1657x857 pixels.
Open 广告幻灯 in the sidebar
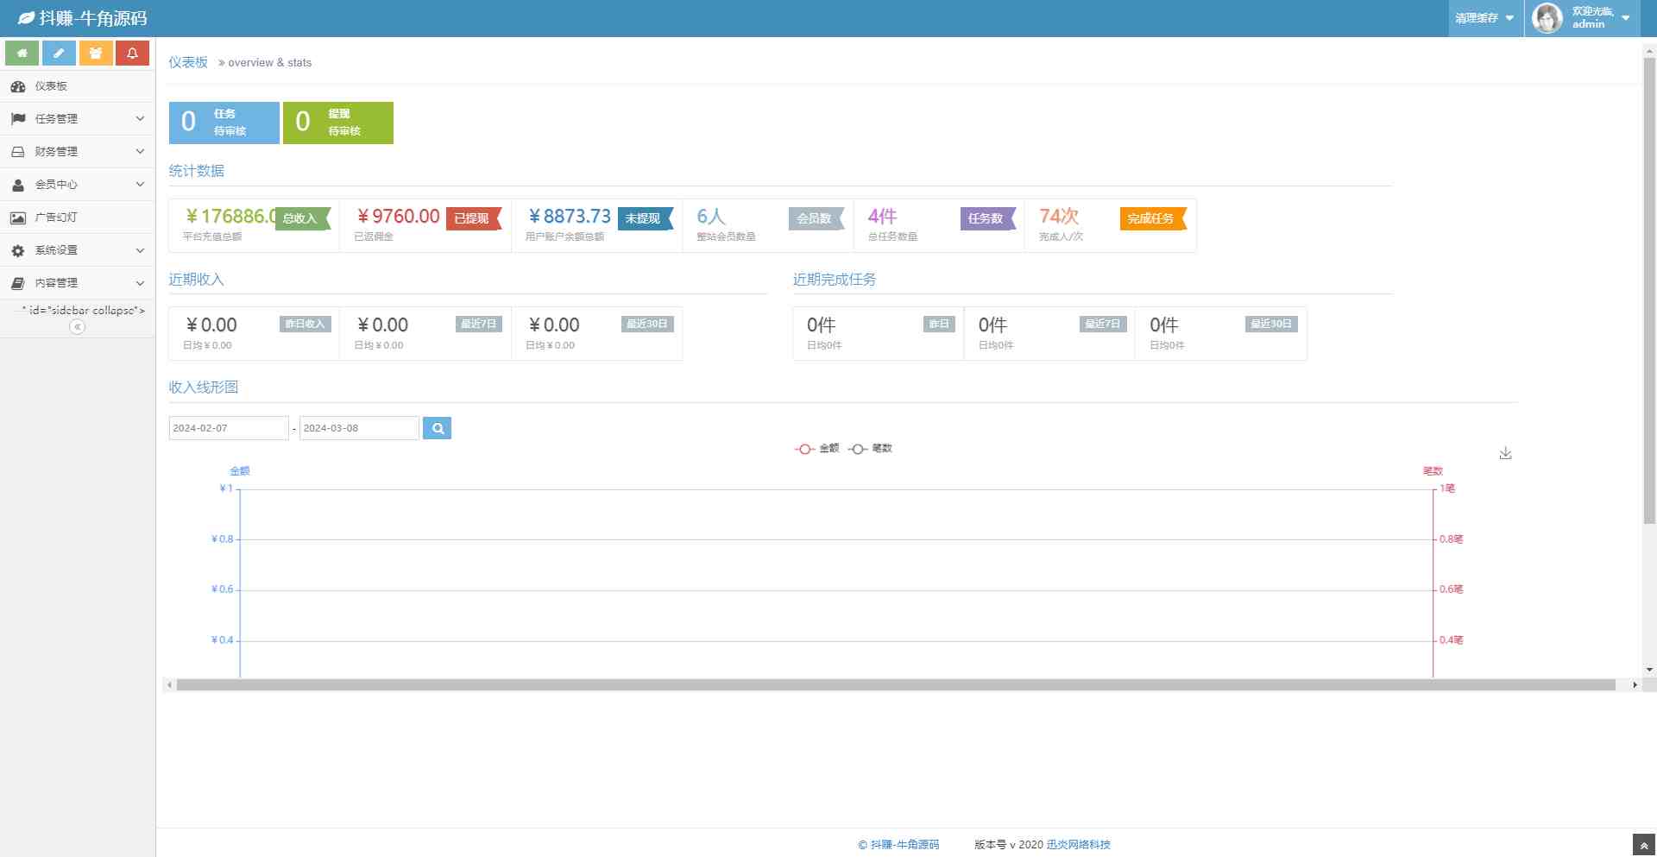point(56,217)
